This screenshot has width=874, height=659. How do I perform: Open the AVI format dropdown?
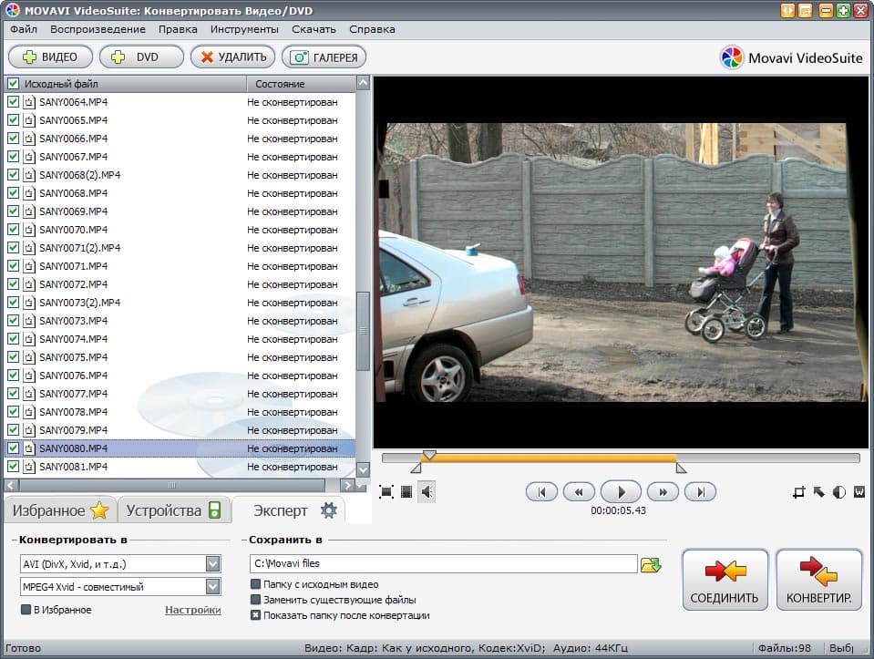pyautogui.click(x=213, y=563)
